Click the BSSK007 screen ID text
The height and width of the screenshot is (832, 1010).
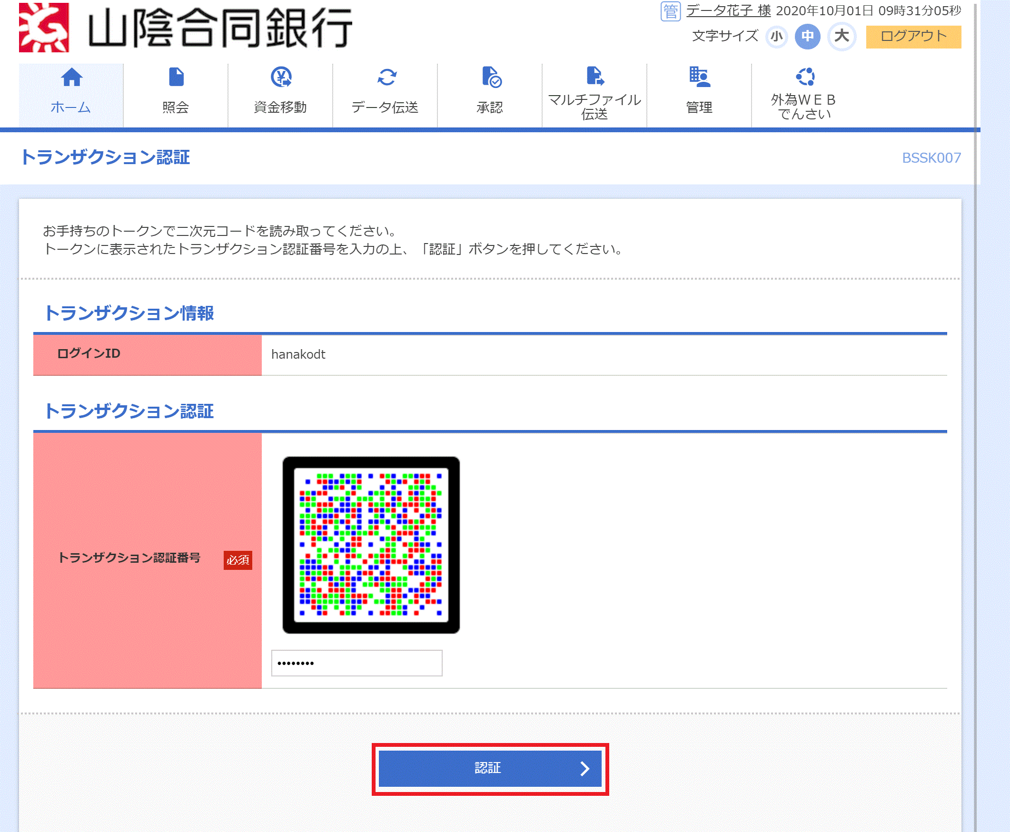(x=931, y=157)
